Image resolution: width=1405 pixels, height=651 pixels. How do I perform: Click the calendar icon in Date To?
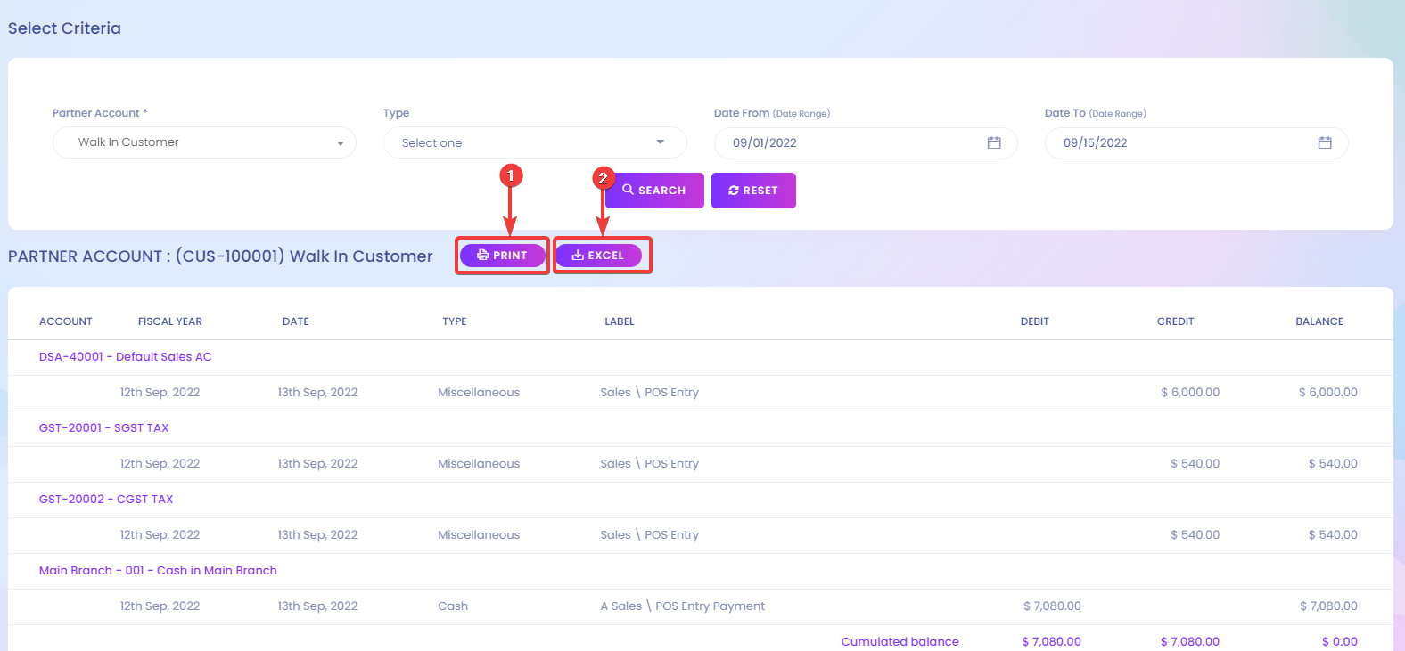(1325, 142)
